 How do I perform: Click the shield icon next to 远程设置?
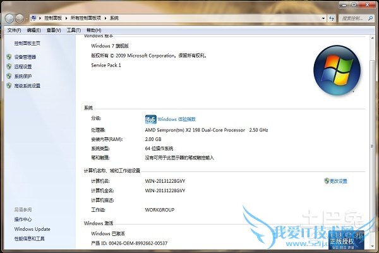[9, 66]
